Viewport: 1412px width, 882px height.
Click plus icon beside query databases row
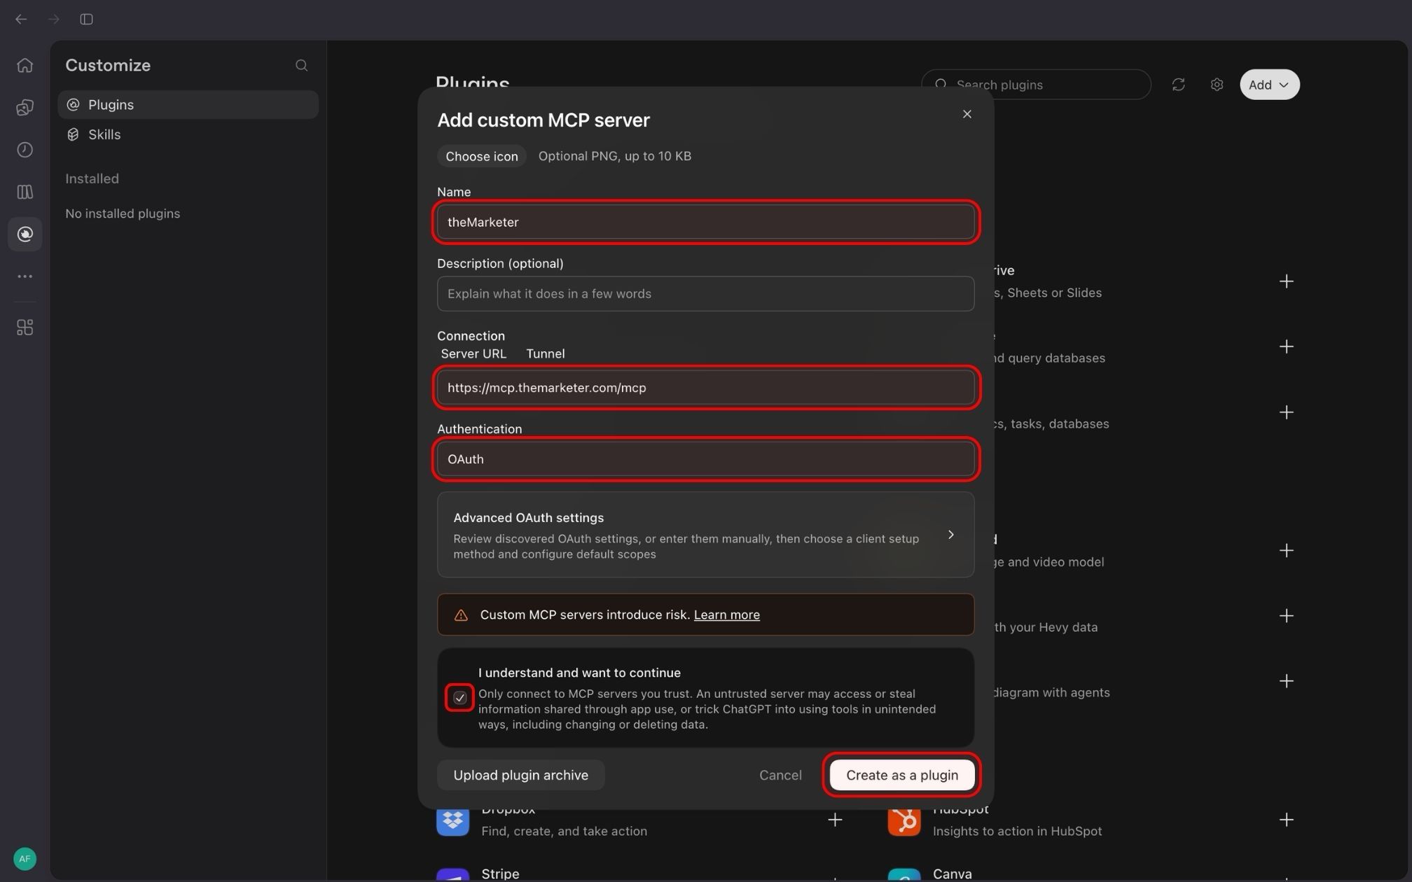(1286, 346)
